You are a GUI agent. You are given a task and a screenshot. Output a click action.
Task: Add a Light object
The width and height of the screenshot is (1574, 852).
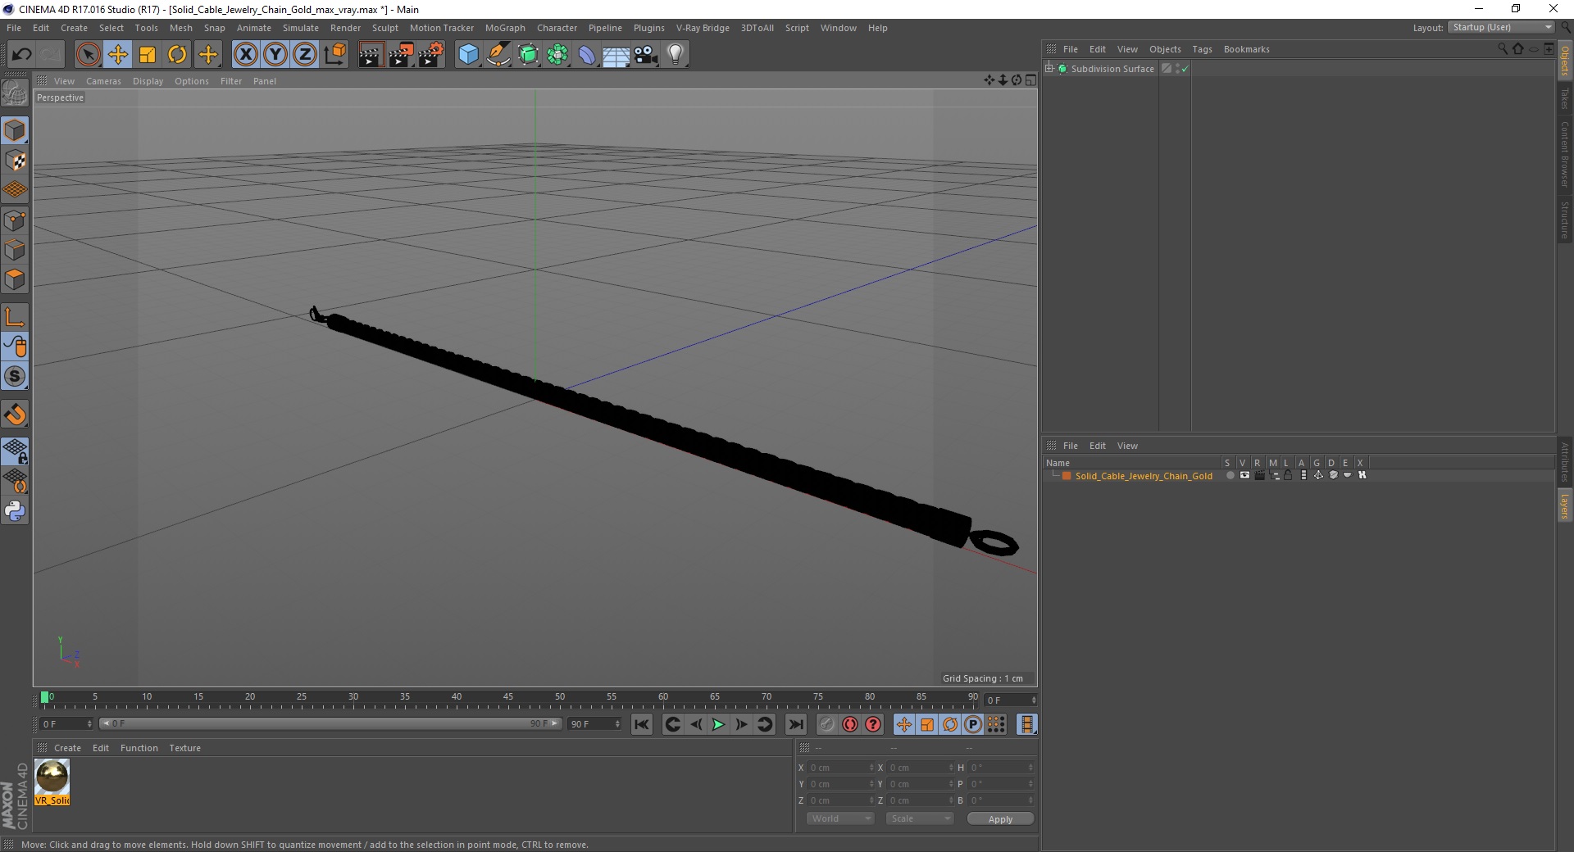(676, 55)
